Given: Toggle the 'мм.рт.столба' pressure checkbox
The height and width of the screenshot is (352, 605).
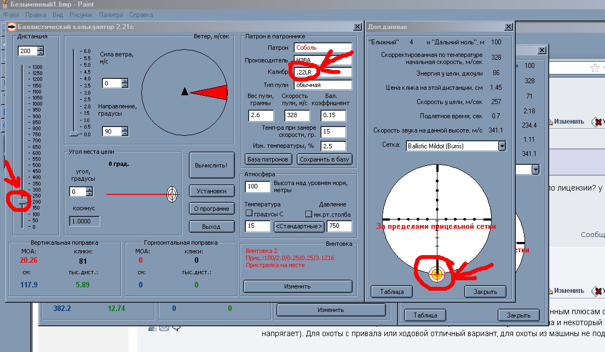Looking at the screenshot, I should click(x=308, y=214).
